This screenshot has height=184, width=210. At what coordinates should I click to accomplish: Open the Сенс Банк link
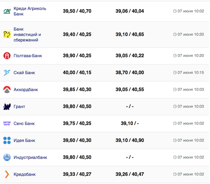24,123
